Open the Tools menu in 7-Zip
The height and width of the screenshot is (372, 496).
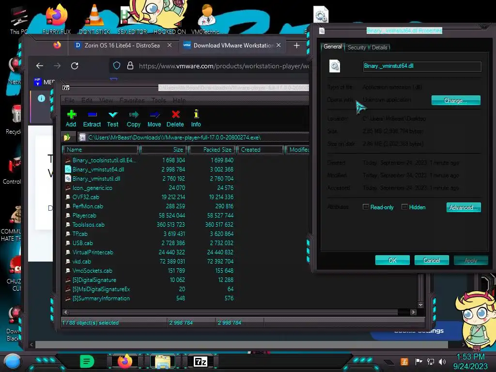[x=158, y=100]
